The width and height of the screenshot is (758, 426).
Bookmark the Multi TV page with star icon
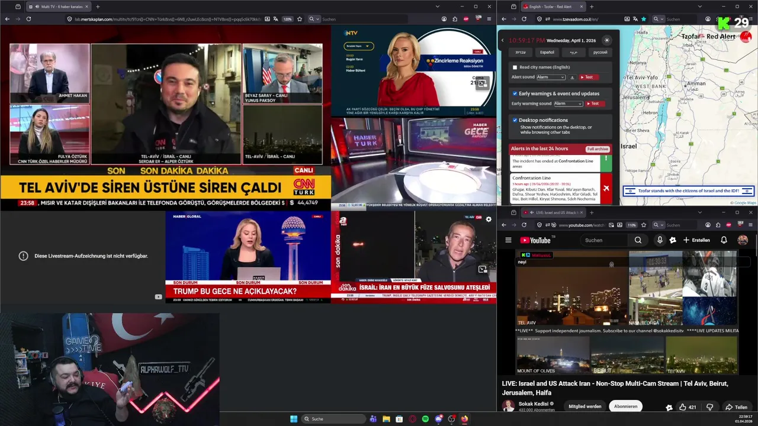[300, 19]
